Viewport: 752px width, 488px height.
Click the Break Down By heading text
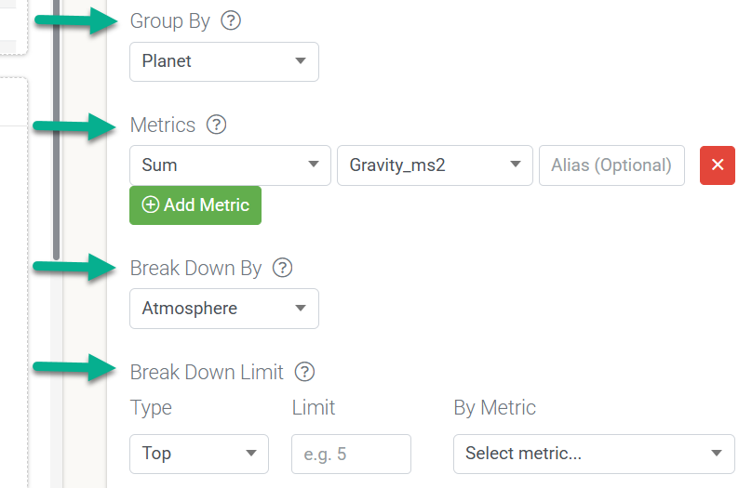(x=195, y=269)
